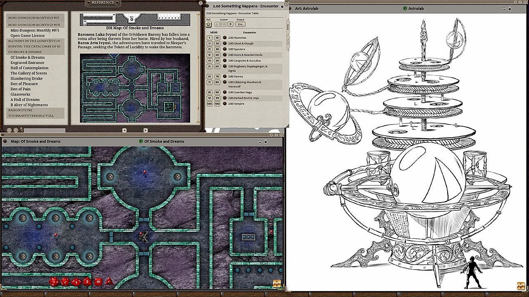The height and width of the screenshot is (297, 529).
Task: Click the red d6 die
Action: point(98,282)
